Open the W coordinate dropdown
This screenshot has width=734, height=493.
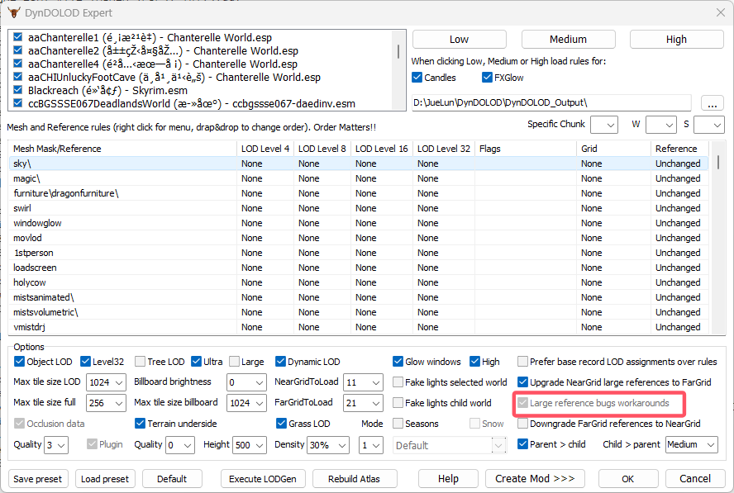660,125
